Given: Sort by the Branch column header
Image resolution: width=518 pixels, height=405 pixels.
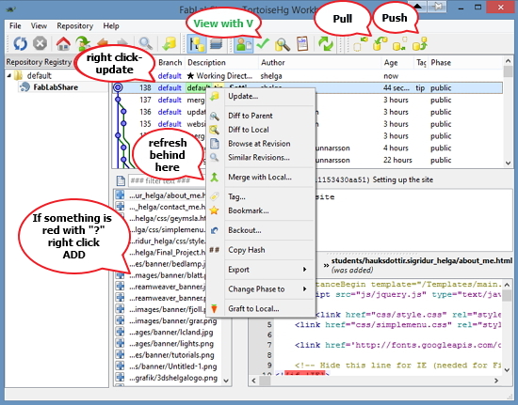Looking at the screenshot, I should tap(170, 62).
